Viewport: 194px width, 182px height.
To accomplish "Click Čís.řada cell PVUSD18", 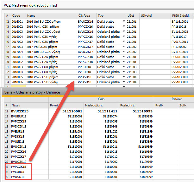I will pyautogui.click(x=87, y=82).
